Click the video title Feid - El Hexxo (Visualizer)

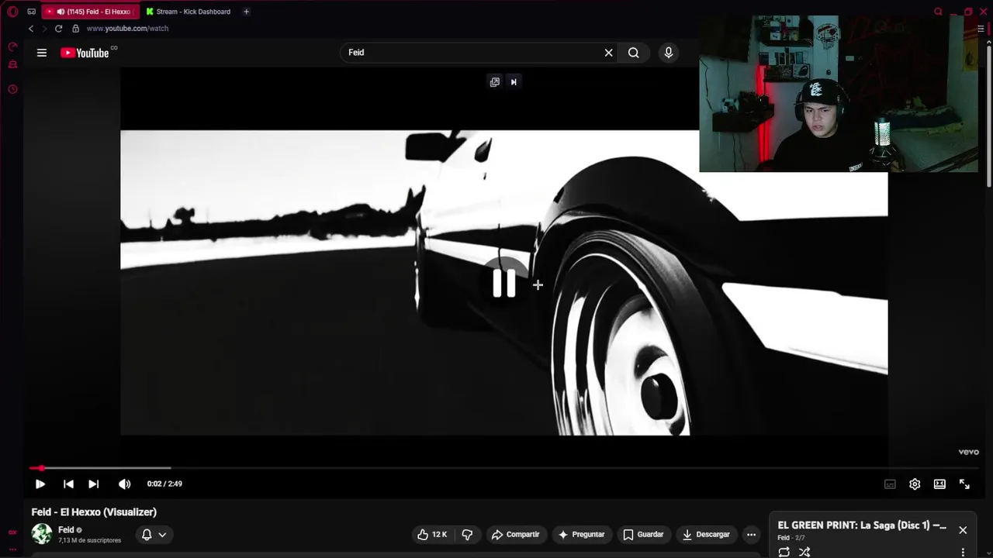[x=94, y=512]
